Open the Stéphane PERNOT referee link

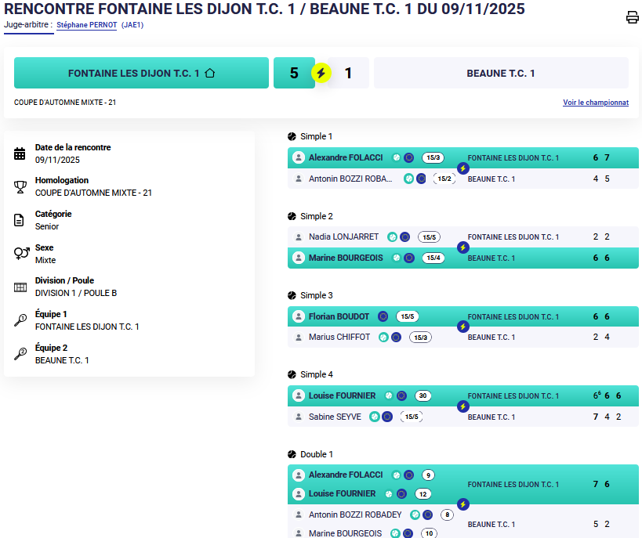coord(85,25)
